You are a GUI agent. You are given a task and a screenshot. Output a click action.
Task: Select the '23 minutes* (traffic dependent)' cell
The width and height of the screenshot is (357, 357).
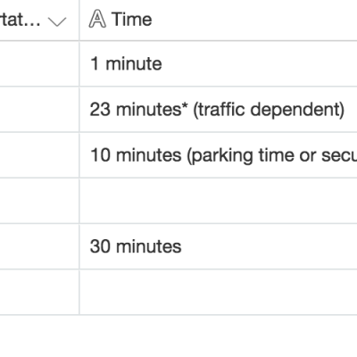pos(219,109)
